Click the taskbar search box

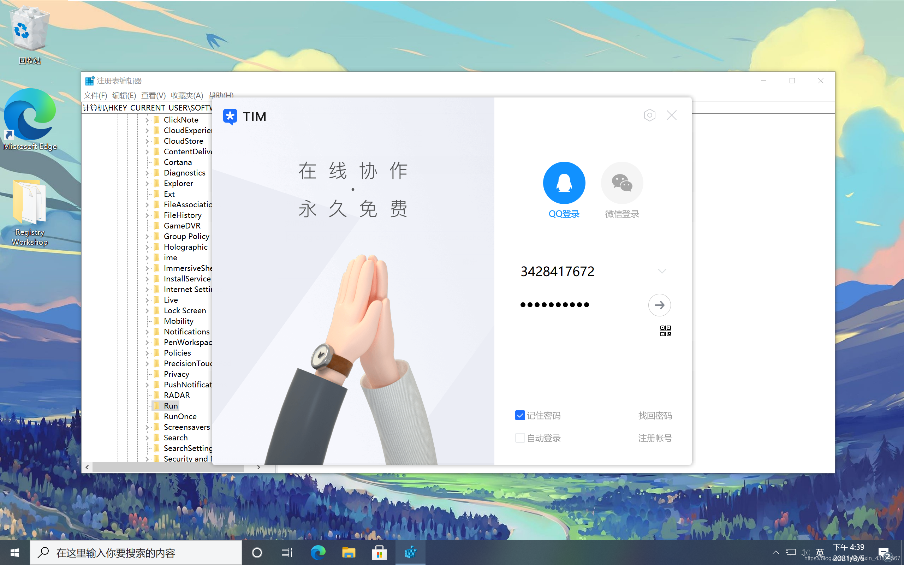136,552
